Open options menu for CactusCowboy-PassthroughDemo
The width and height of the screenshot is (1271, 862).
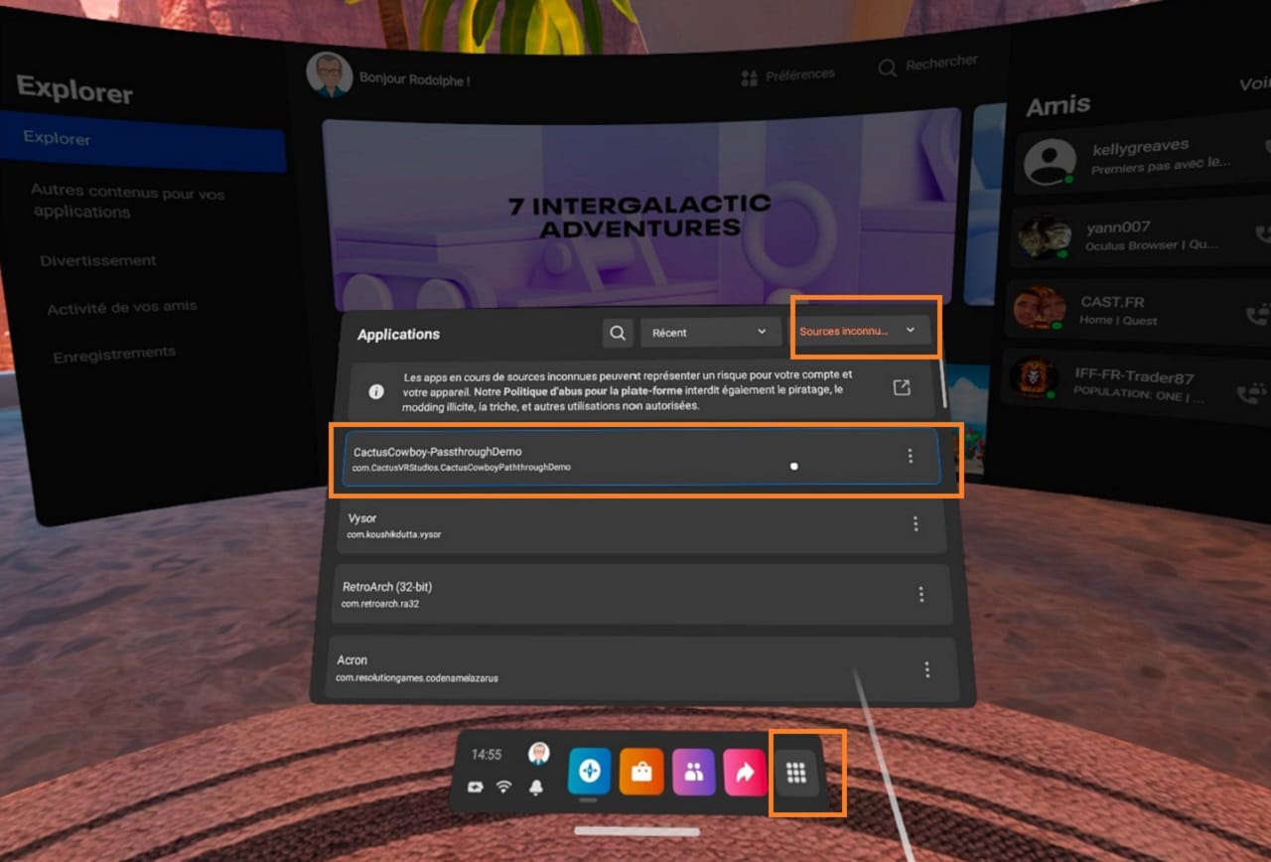tap(910, 456)
